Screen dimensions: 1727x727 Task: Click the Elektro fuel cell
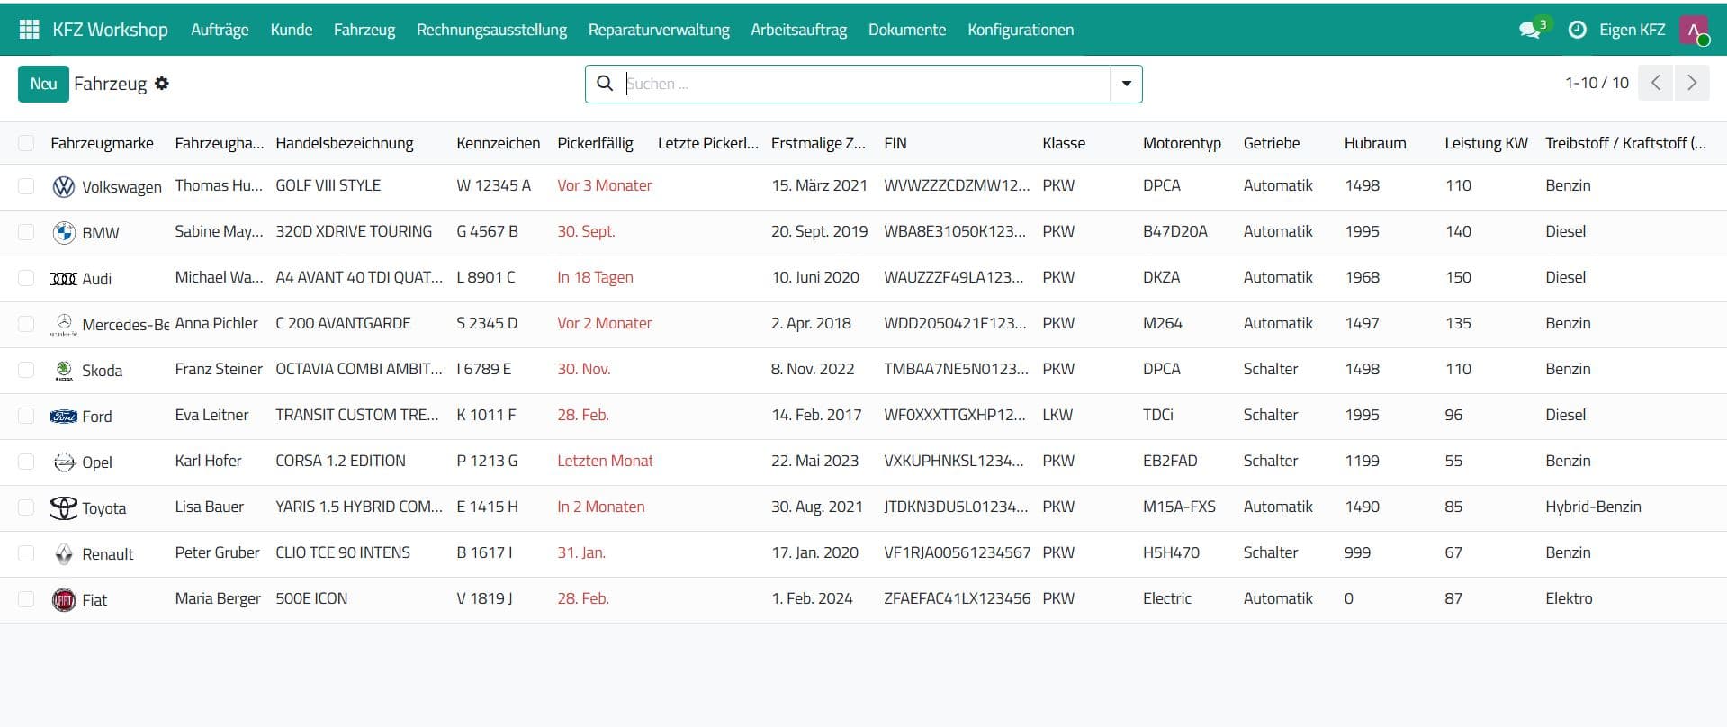click(1569, 598)
